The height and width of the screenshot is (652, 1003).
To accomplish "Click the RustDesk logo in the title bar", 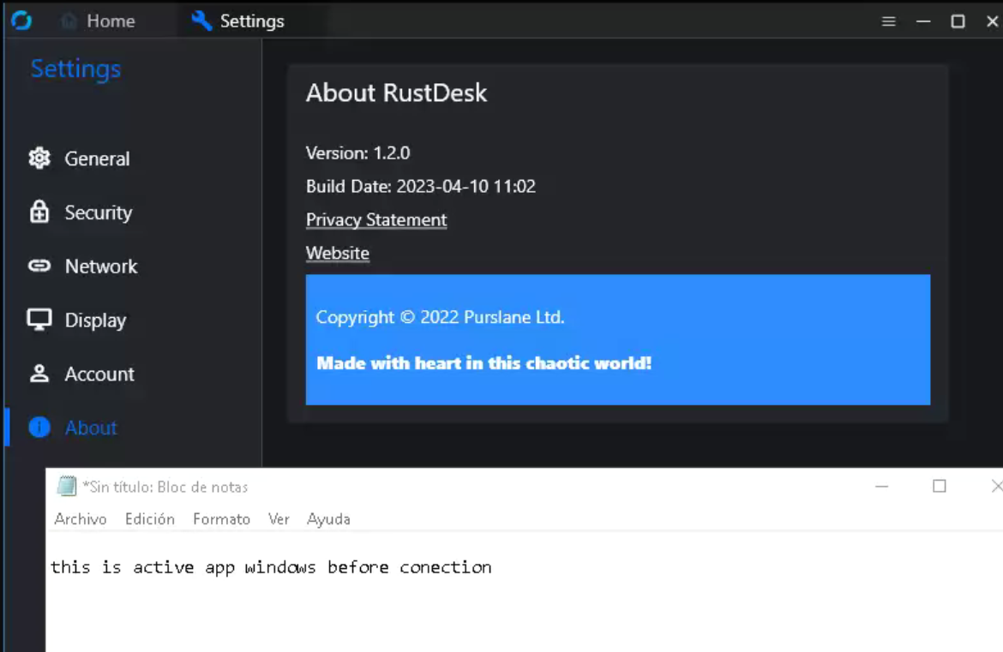I will pyautogui.click(x=21, y=21).
